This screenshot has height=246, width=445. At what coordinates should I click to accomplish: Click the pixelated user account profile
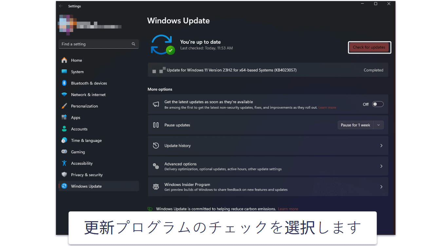(x=90, y=25)
